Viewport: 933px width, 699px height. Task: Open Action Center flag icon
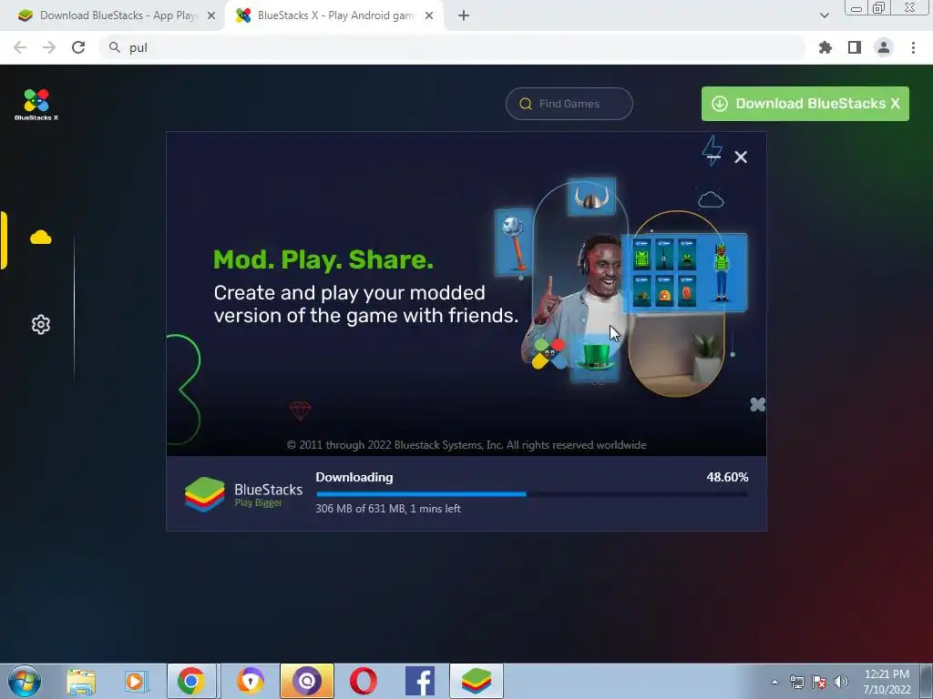pyautogui.click(x=819, y=682)
